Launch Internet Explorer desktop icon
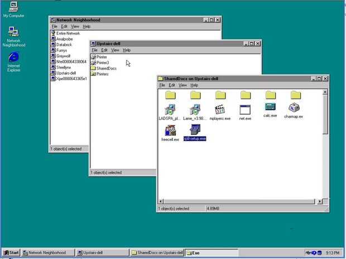The width and height of the screenshot is (346, 259). (14, 62)
